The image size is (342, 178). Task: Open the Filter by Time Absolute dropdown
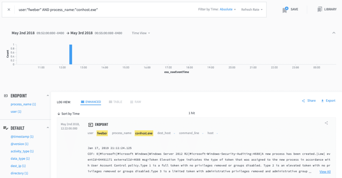tap(228, 10)
